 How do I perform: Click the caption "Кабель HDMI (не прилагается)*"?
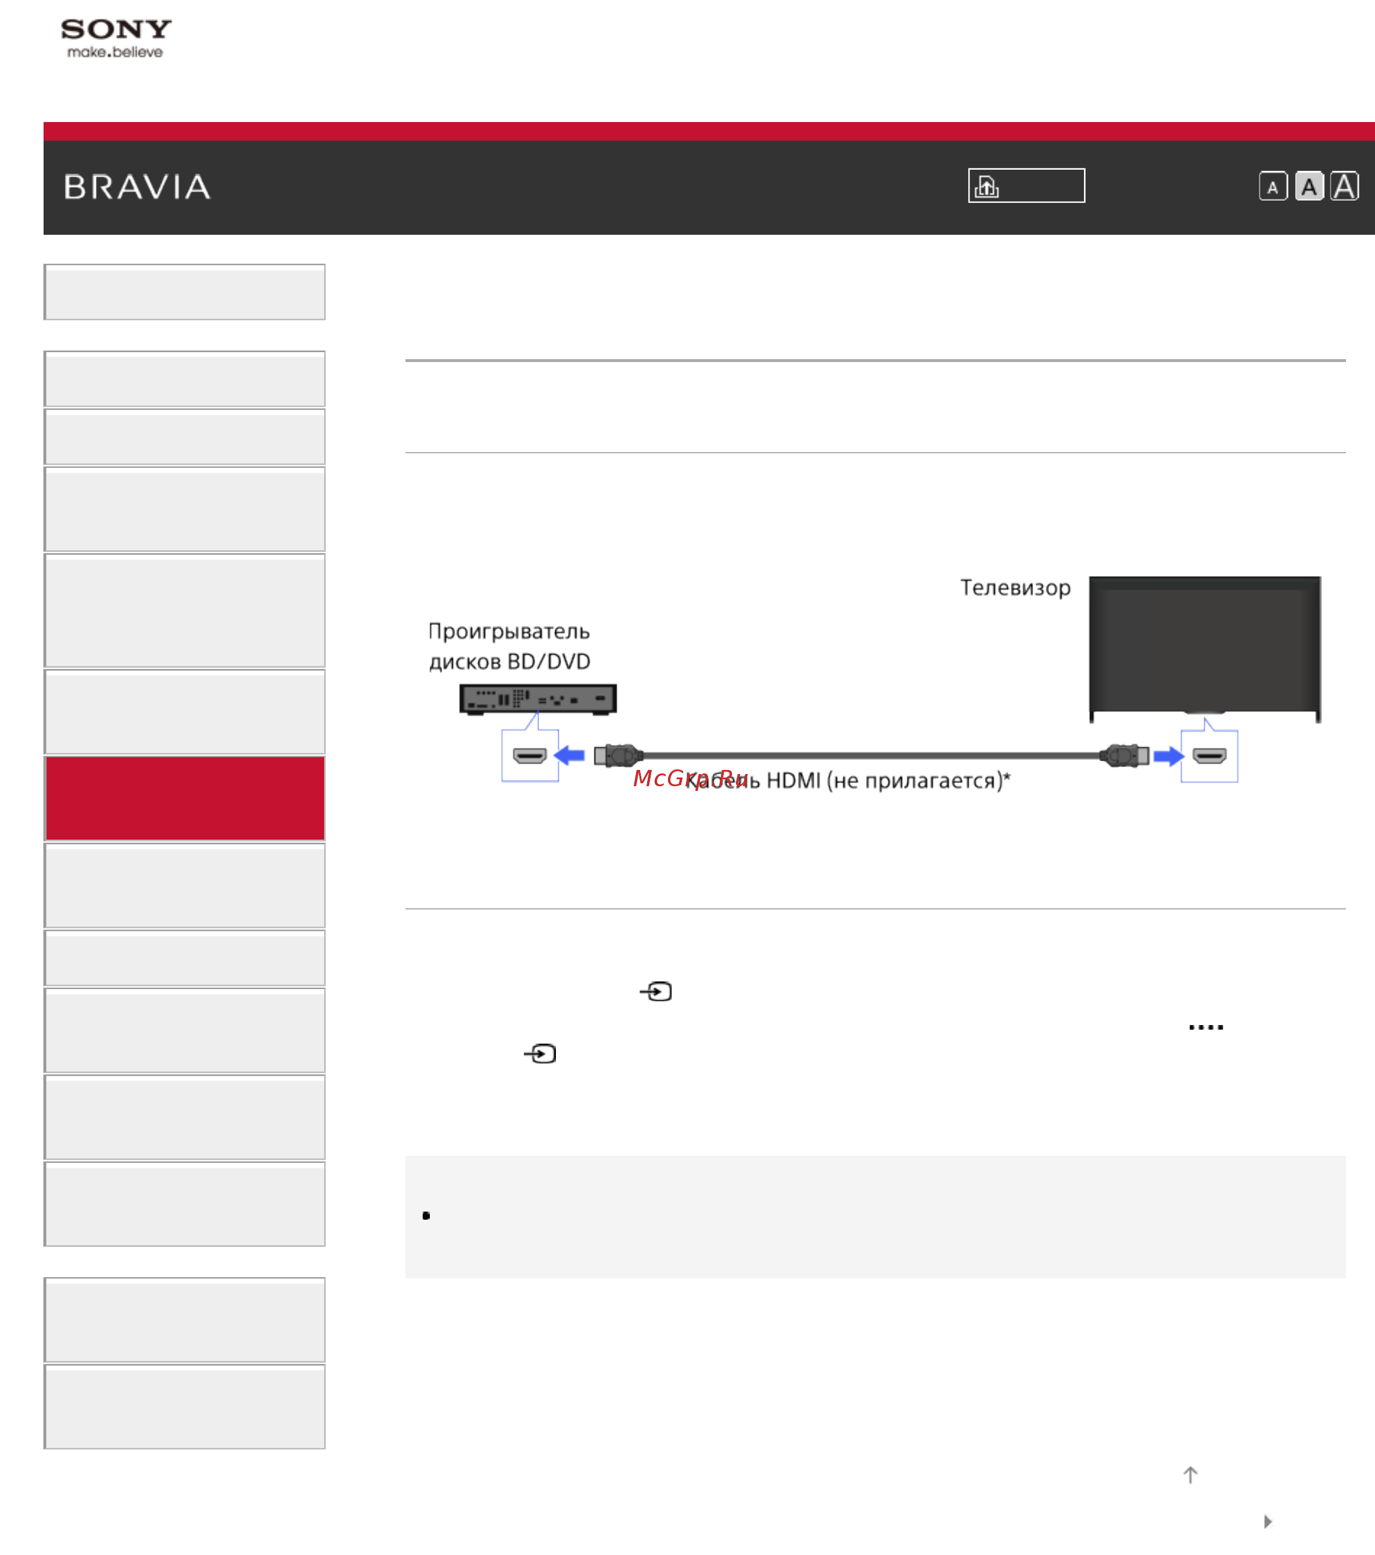coord(848,780)
